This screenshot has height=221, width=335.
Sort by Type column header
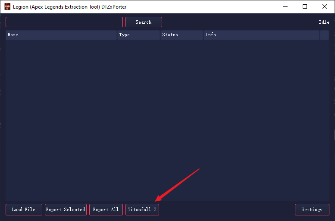click(138, 35)
